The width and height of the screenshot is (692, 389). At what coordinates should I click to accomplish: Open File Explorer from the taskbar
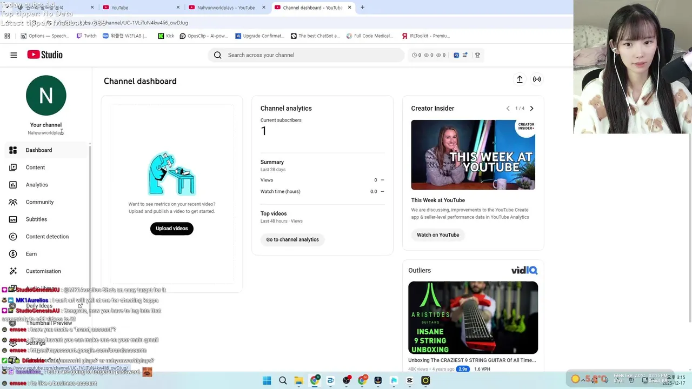(x=298, y=380)
